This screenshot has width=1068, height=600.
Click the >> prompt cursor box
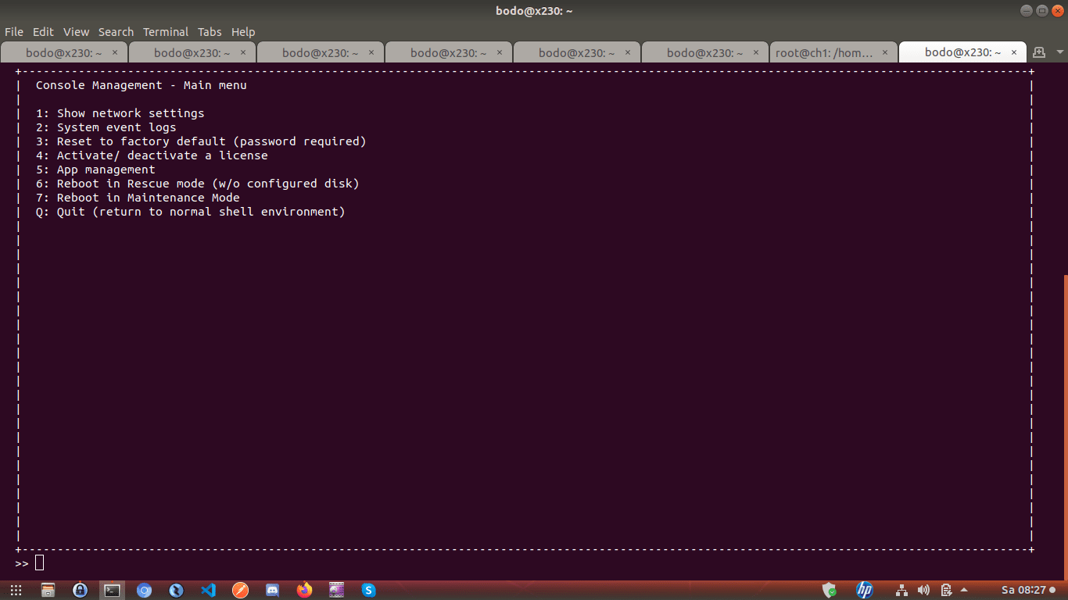tap(39, 562)
